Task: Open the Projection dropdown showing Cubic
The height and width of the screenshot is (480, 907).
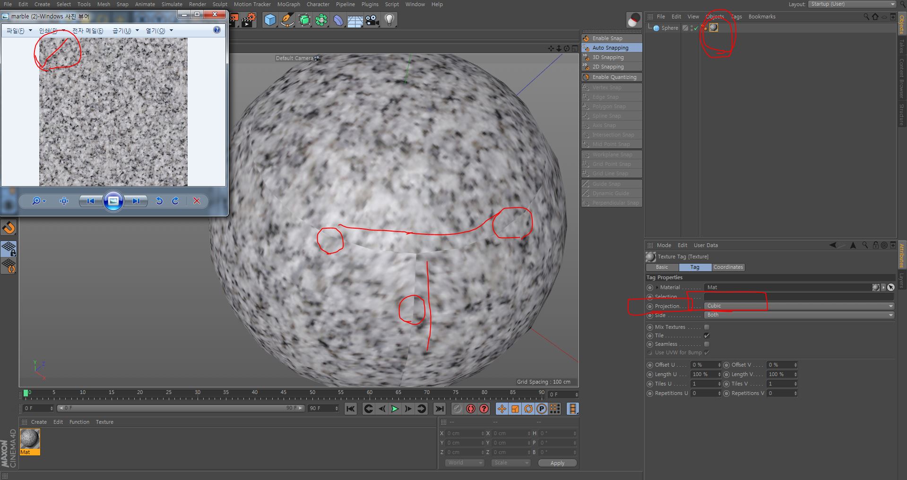Action: pos(799,306)
